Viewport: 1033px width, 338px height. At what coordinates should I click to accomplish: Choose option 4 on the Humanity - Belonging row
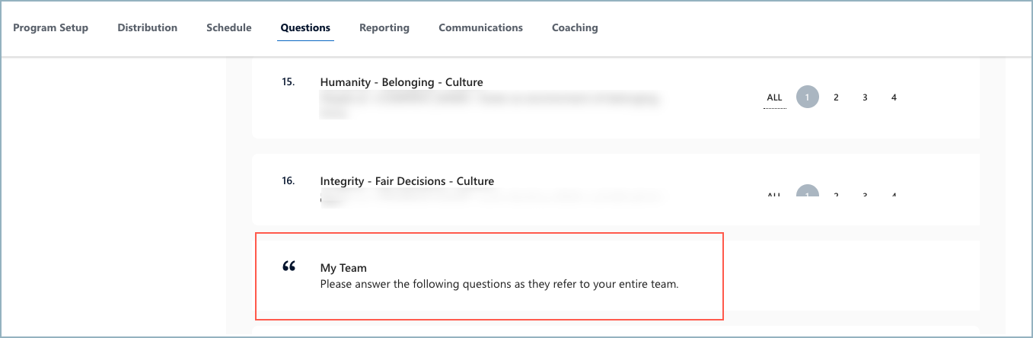click(x=894, y=97)
